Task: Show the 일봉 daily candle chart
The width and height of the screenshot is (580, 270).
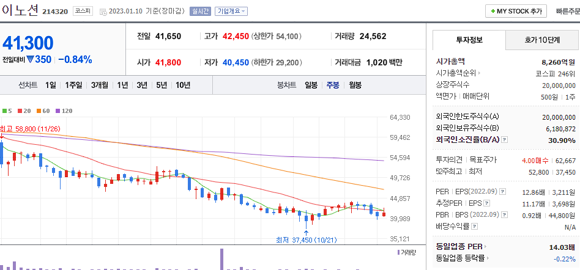Action: click(311, 86)
